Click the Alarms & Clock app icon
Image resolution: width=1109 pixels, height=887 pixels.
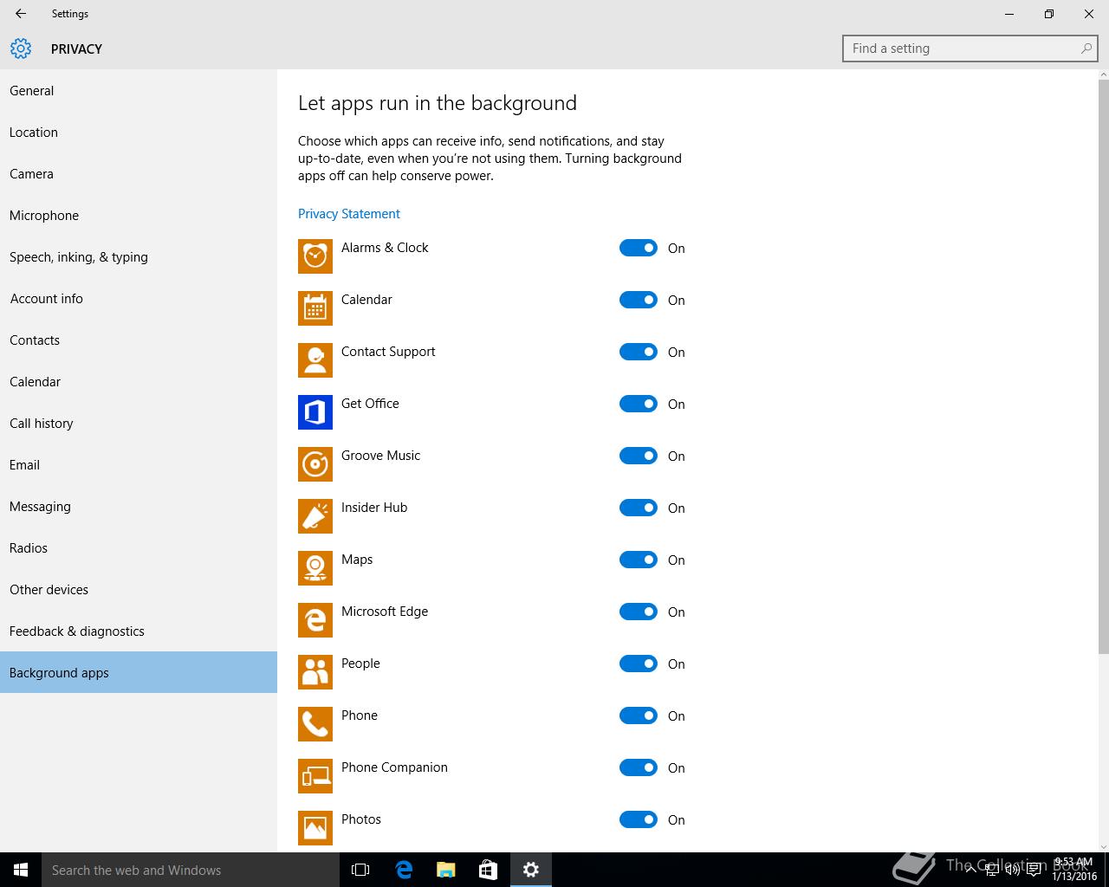315,256
